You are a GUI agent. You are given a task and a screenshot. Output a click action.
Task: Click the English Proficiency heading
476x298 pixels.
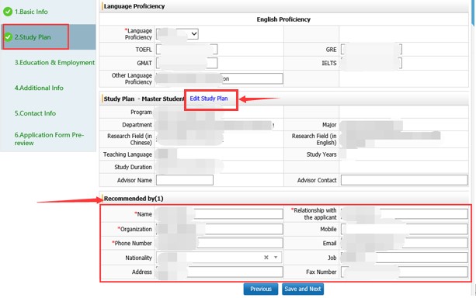[283, 19]
